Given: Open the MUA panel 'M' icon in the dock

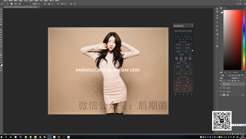Looking at the screenshot, I should (217, 42).
